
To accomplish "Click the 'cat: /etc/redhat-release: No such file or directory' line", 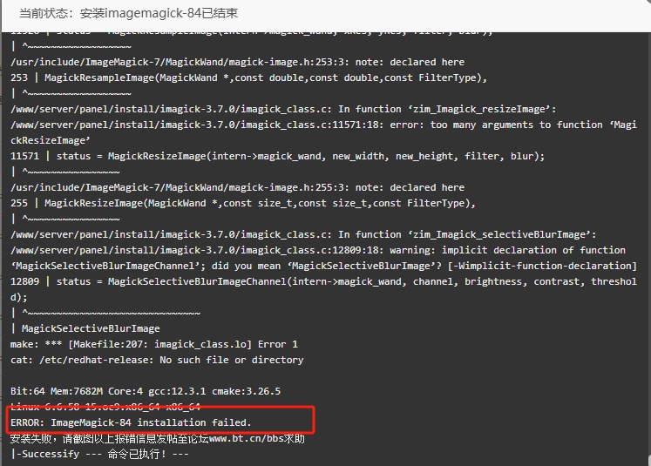I will tap(157, 360).
